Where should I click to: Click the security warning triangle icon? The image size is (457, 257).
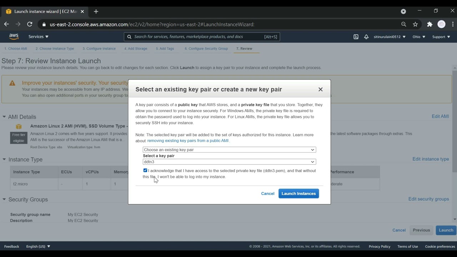[12, 83]
